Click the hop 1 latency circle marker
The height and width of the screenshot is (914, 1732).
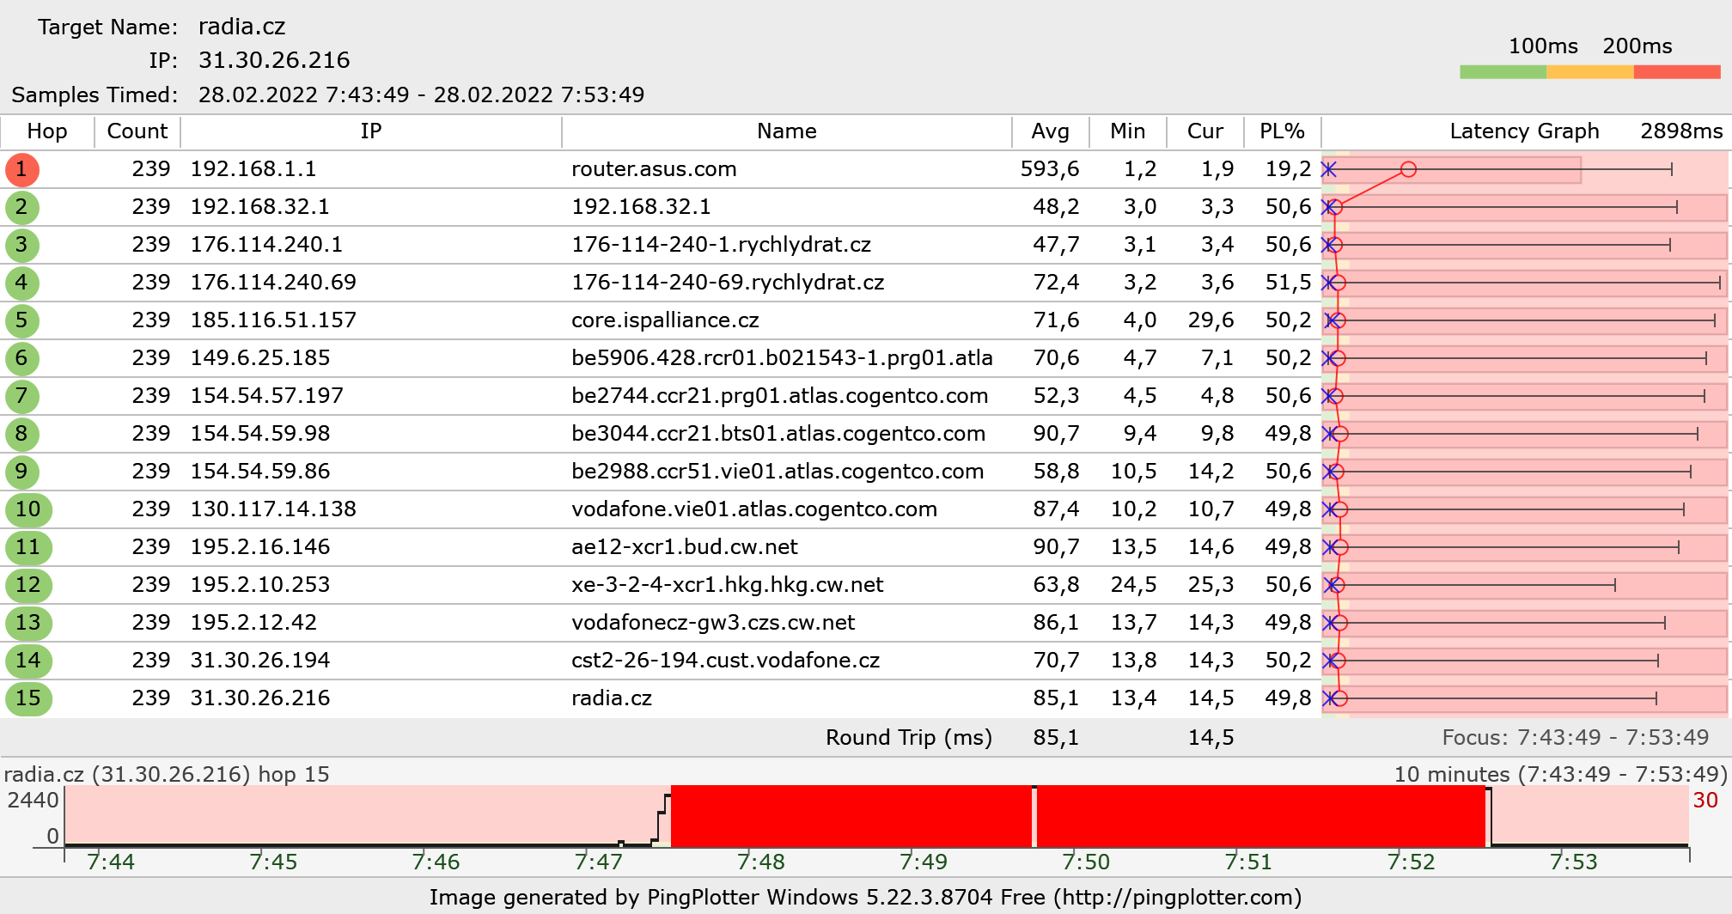[x=1407, y=169]
